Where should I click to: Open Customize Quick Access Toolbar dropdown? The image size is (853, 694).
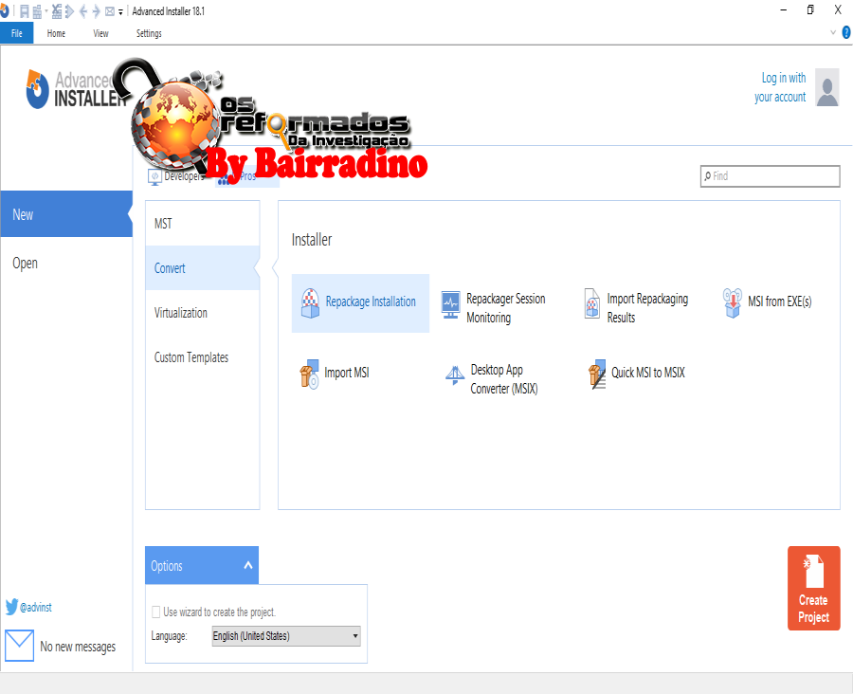tap(120, 12)
